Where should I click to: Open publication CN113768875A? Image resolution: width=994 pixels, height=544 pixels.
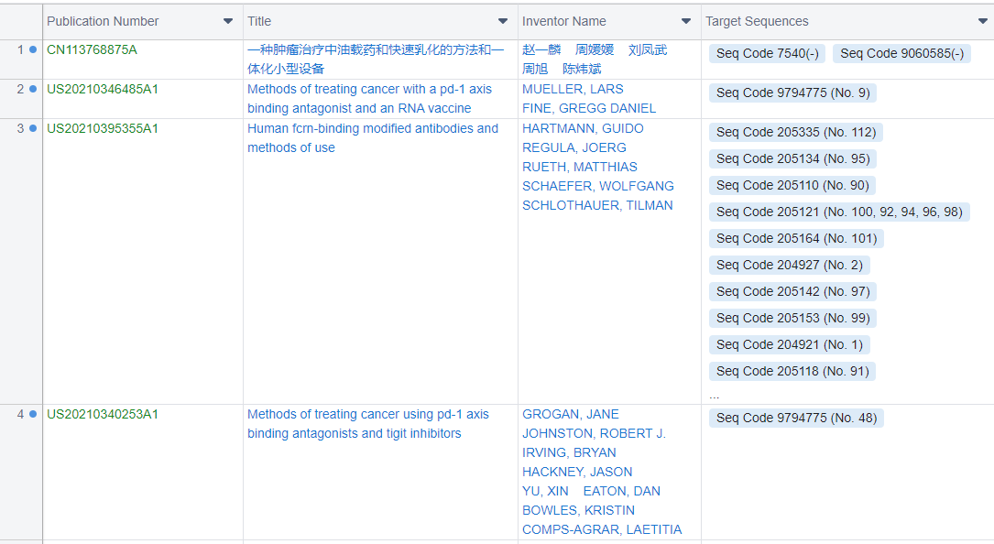tap(92, 49)
